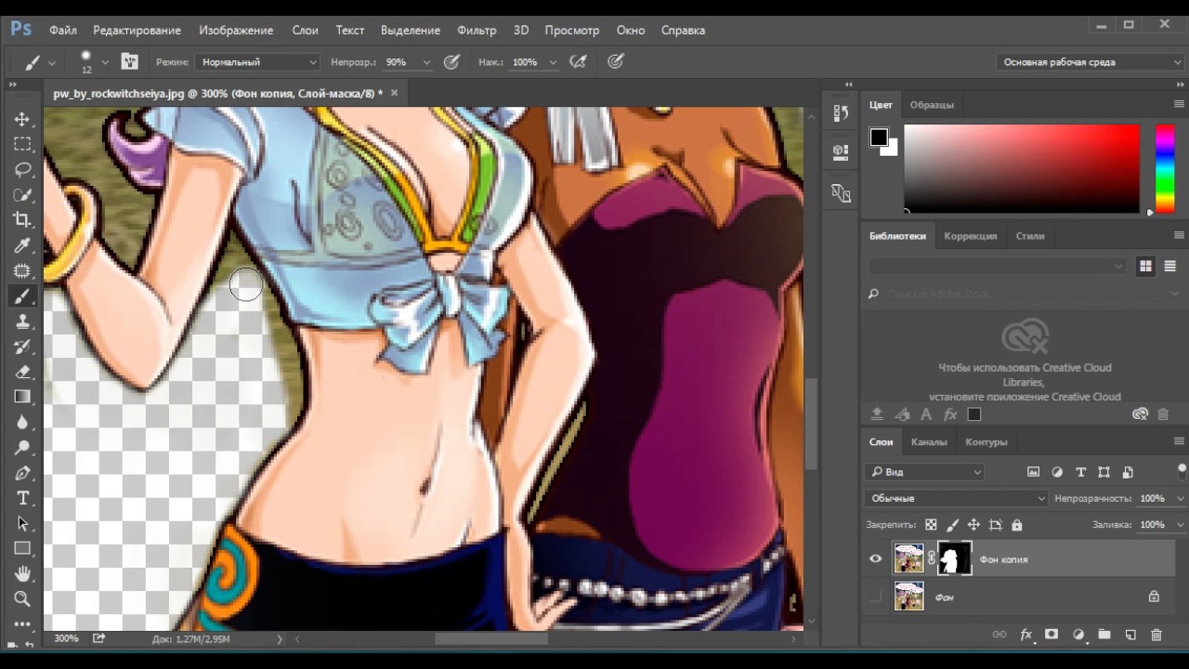The width and height of the screenshot is (1189, 669).
Task: Toggle lock position icon
Action: pos(973,525)
